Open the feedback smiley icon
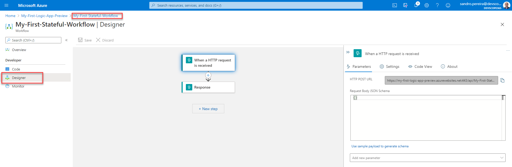 (448, 5)
